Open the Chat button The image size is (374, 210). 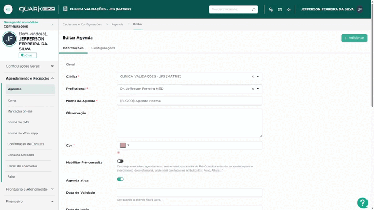(x=28, y=55)
